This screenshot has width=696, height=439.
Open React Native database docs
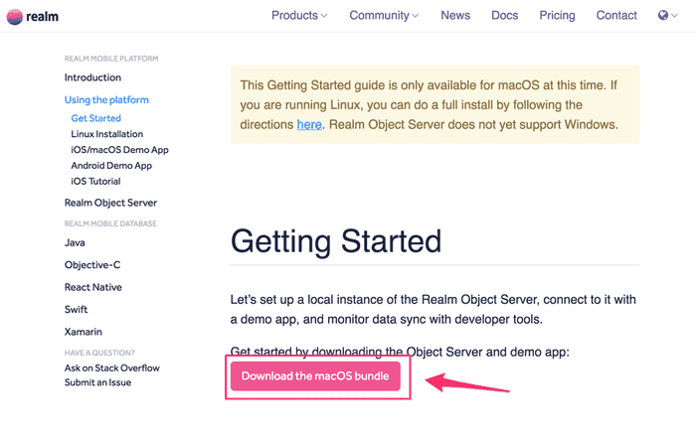coord(93,287)
